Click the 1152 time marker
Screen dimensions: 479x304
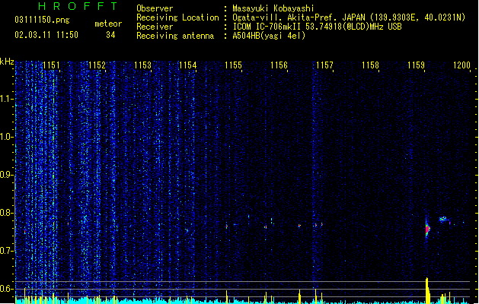click(97, 65)
